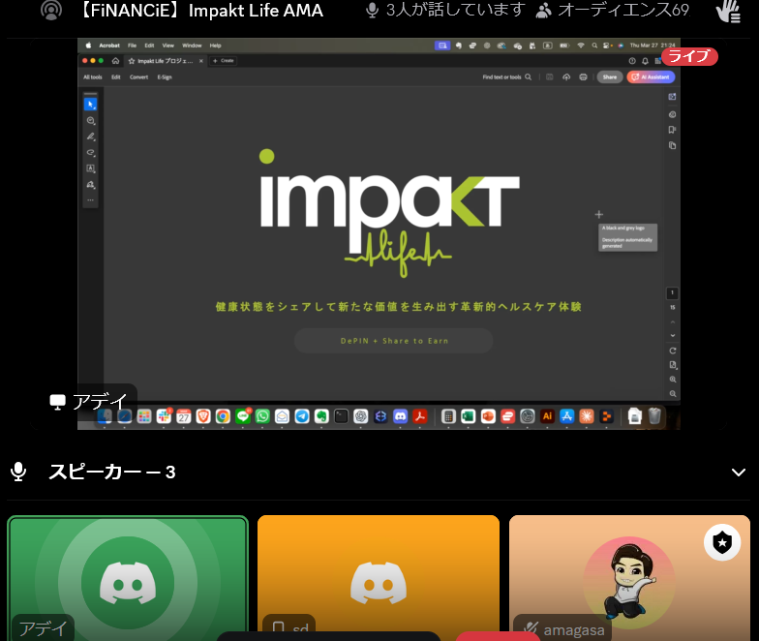Click the Trash icon in the Dock
759x641 pixels.
click(x=654, y=416)
